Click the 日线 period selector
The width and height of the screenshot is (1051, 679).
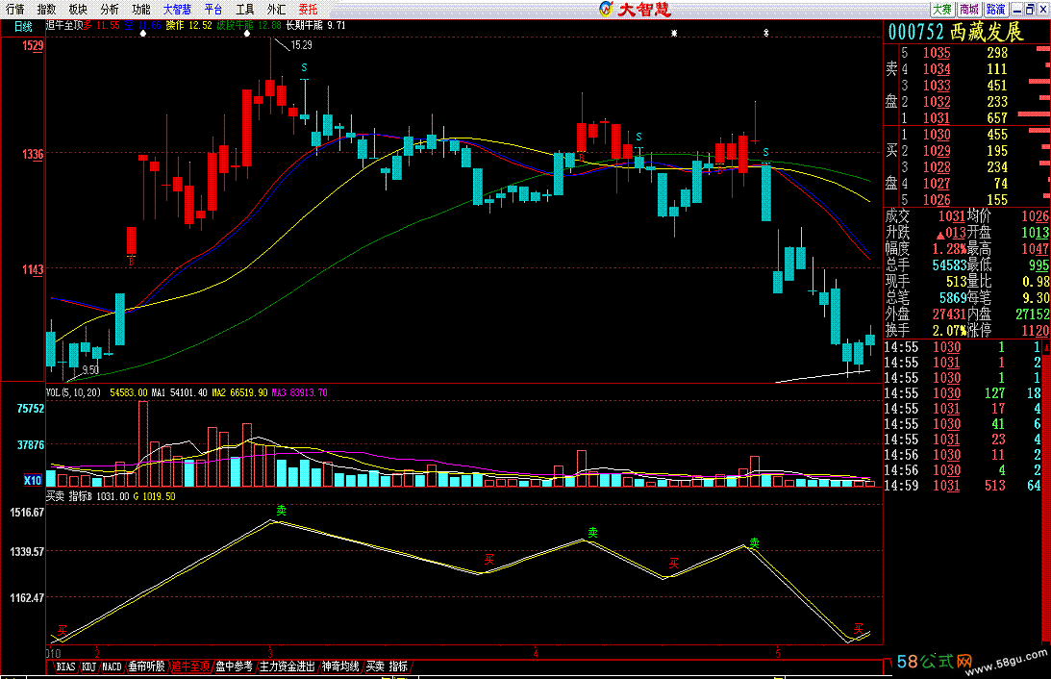pyautogui.click(x=23, y=27)
